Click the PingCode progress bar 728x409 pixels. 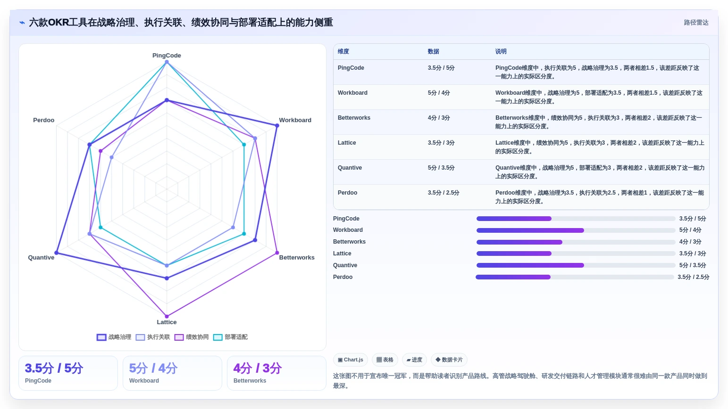pos(576,219)
